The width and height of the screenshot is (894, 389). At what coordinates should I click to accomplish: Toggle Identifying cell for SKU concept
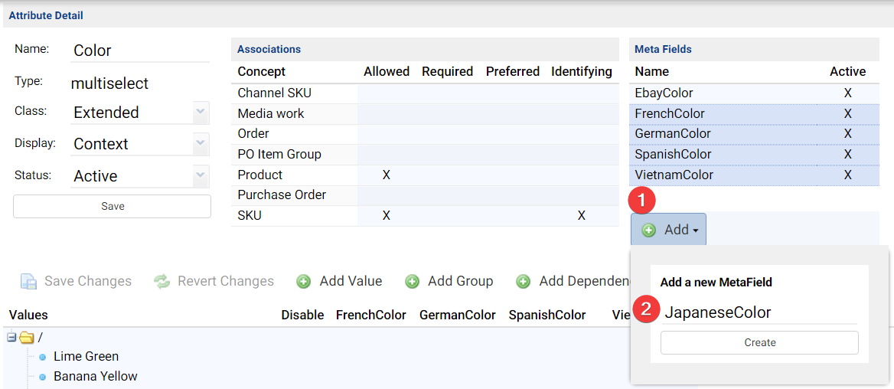point(581,216)
